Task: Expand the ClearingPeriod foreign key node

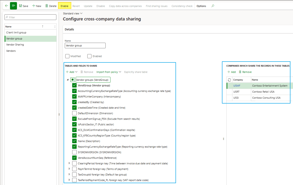Action: pyautogui.click(x=69, y=163)
